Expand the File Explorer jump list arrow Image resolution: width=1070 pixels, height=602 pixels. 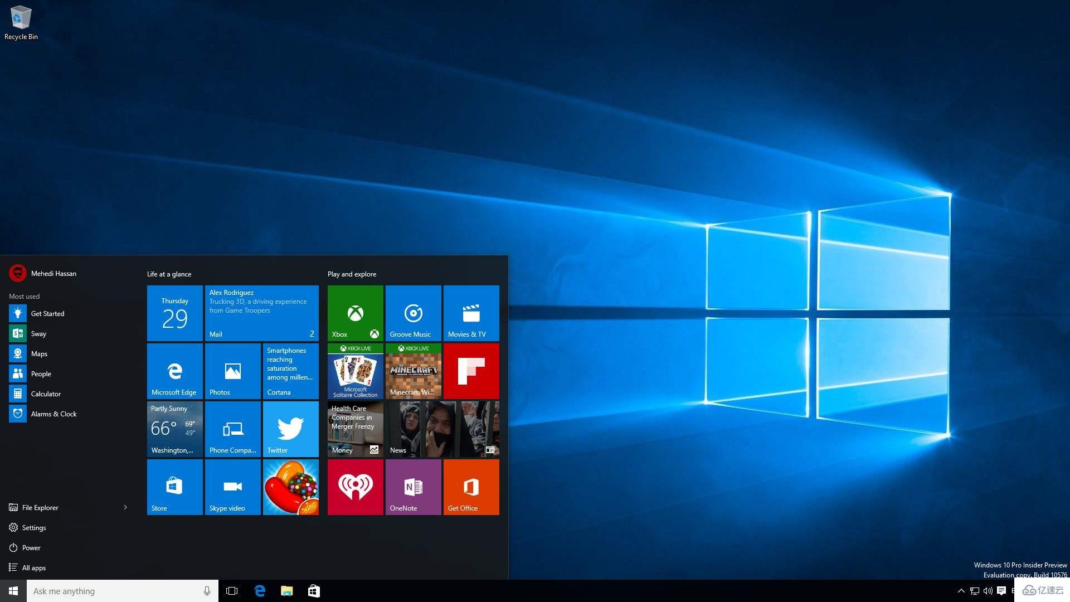coord(125,507)
